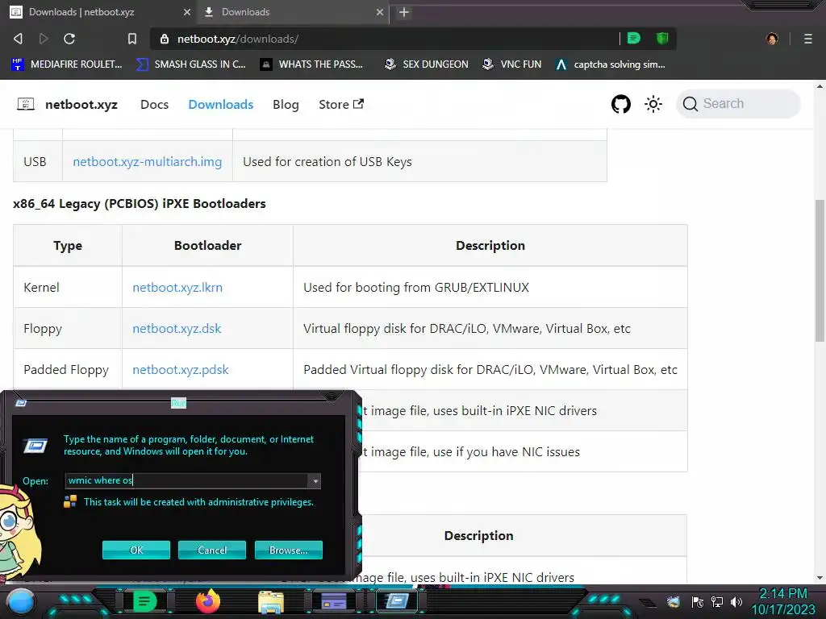Viewport: 826px width, 619px height.
Task: Open the purple window taskbar icon
Action: (x=334, y=601)
